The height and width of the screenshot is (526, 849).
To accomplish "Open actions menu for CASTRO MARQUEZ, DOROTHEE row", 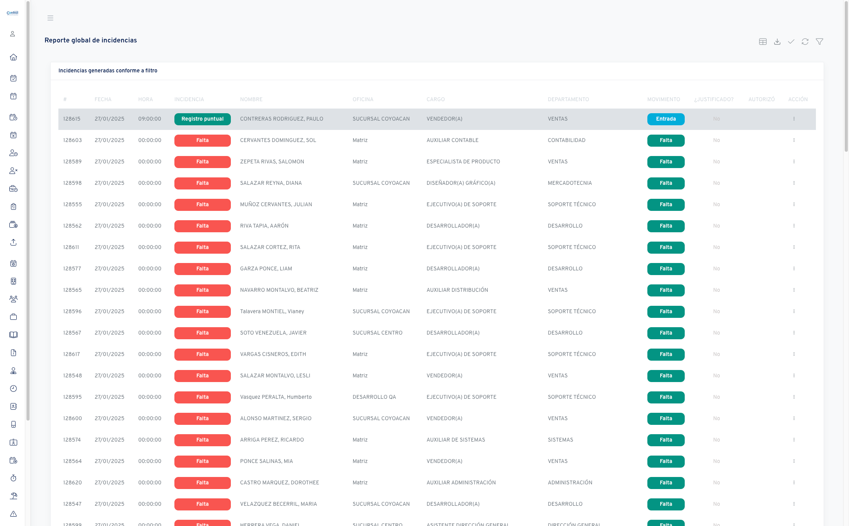I will [x=794, y=483].
